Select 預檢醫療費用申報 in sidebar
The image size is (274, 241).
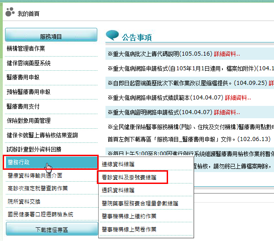pyautogui.click(x=29, y=92)
